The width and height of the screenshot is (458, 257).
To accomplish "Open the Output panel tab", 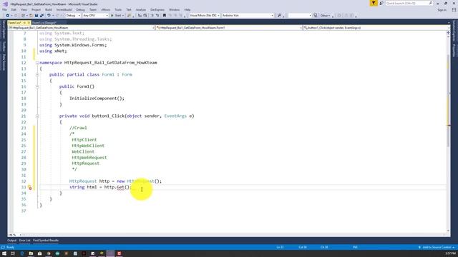I will 11,241.
